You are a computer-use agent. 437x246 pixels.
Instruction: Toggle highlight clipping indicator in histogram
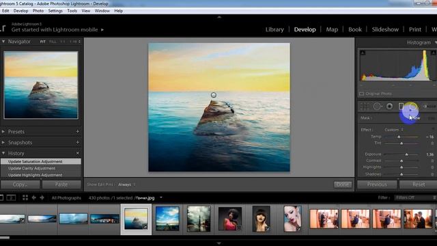(x=434, y=53)
